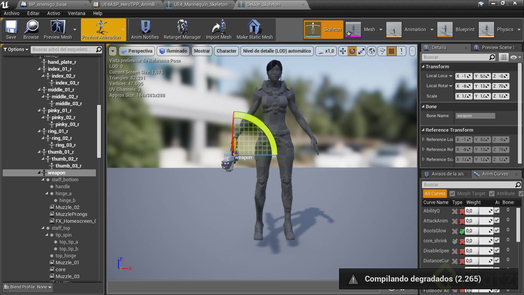The width and height of the screenshot is (524, 295).
Task: Click the Perspectiva viewport button
Action: [x=136, y=51]
